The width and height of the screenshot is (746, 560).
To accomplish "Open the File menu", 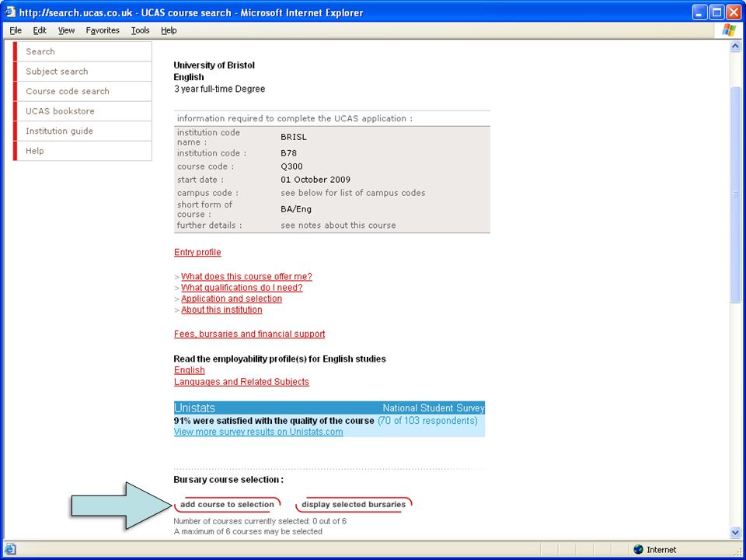I will point(16,30).
